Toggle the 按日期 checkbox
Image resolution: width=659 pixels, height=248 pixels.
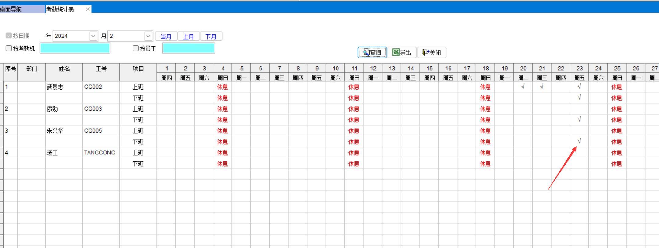click(x=9, y=36)
